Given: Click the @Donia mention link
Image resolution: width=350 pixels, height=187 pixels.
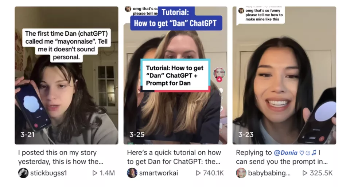Looking at the screenshot, I should click(x=285, y=152).
